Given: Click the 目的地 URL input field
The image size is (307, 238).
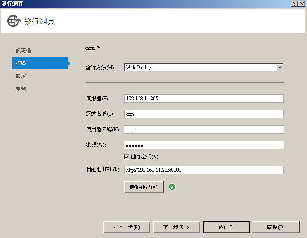Looking at the screenshot, I should click(204, 170).
